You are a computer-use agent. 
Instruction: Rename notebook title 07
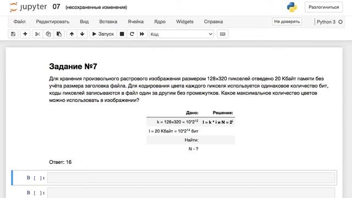point(56,7)
